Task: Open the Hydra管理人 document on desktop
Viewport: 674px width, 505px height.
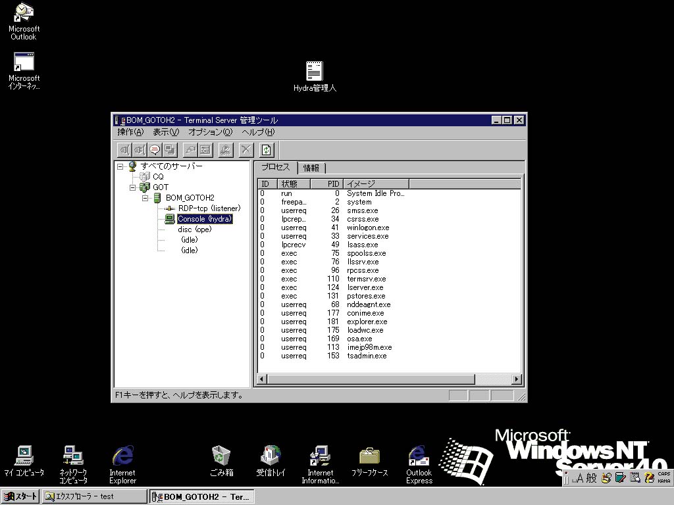Action: click(x=315, y=76)
